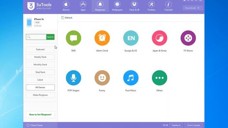Click the iPhone 6s device name
This screenshot has width=228, height=128.
pos(39,19)
